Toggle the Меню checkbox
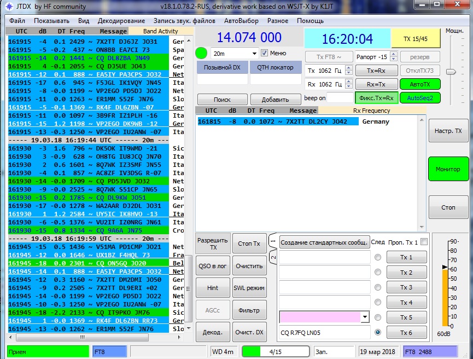473x359 pixels. pyautogui.click(x=265, y=53)
